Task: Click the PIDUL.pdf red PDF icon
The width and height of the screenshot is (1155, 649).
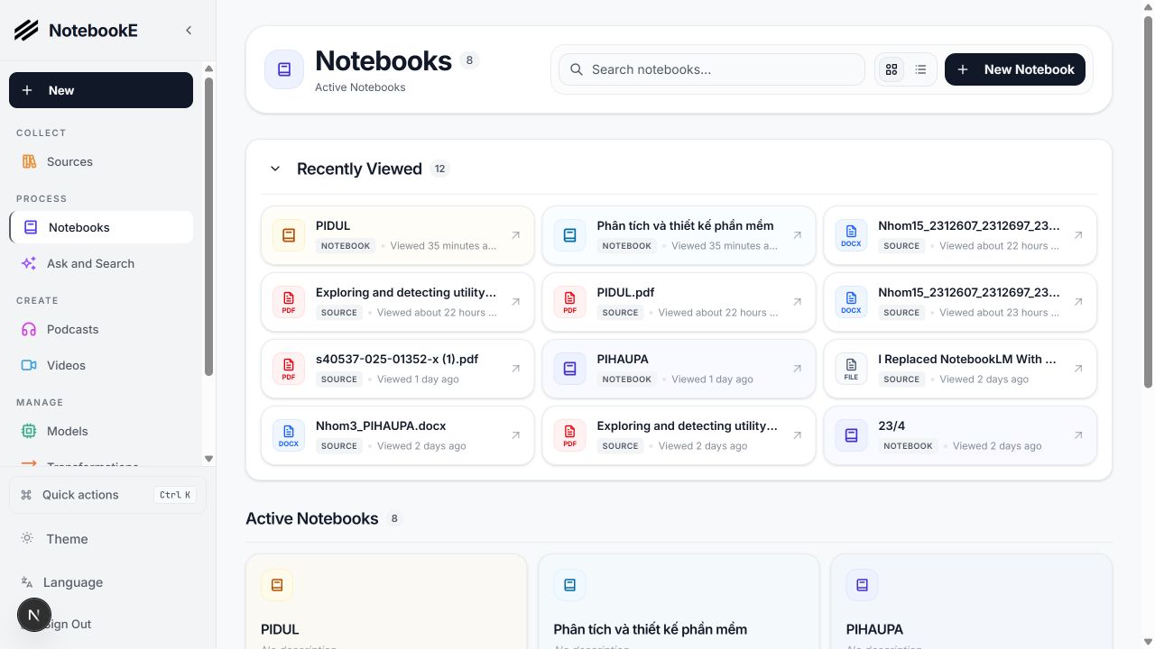Action: 569,302
